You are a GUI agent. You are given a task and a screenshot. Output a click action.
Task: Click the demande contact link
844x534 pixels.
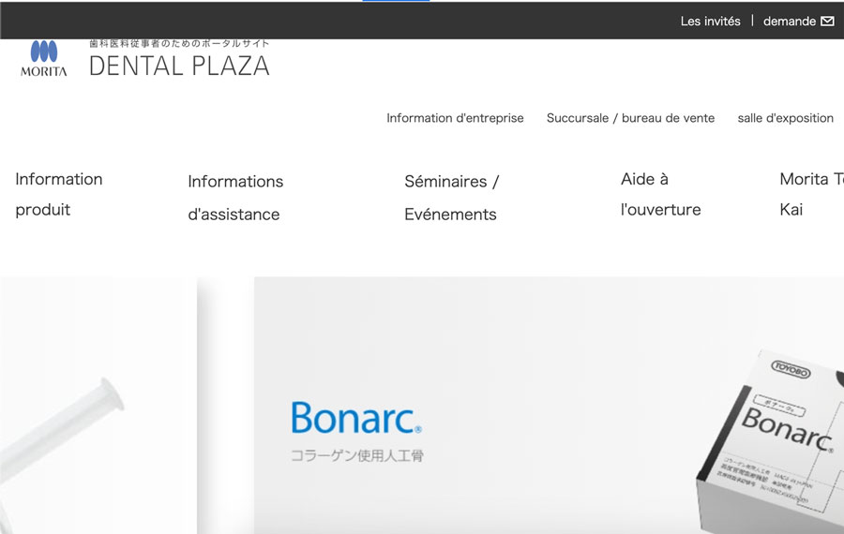[789, 21]
